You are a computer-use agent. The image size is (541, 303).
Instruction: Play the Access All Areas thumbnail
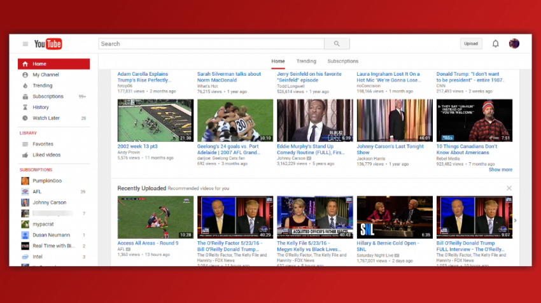click(155, 218)
